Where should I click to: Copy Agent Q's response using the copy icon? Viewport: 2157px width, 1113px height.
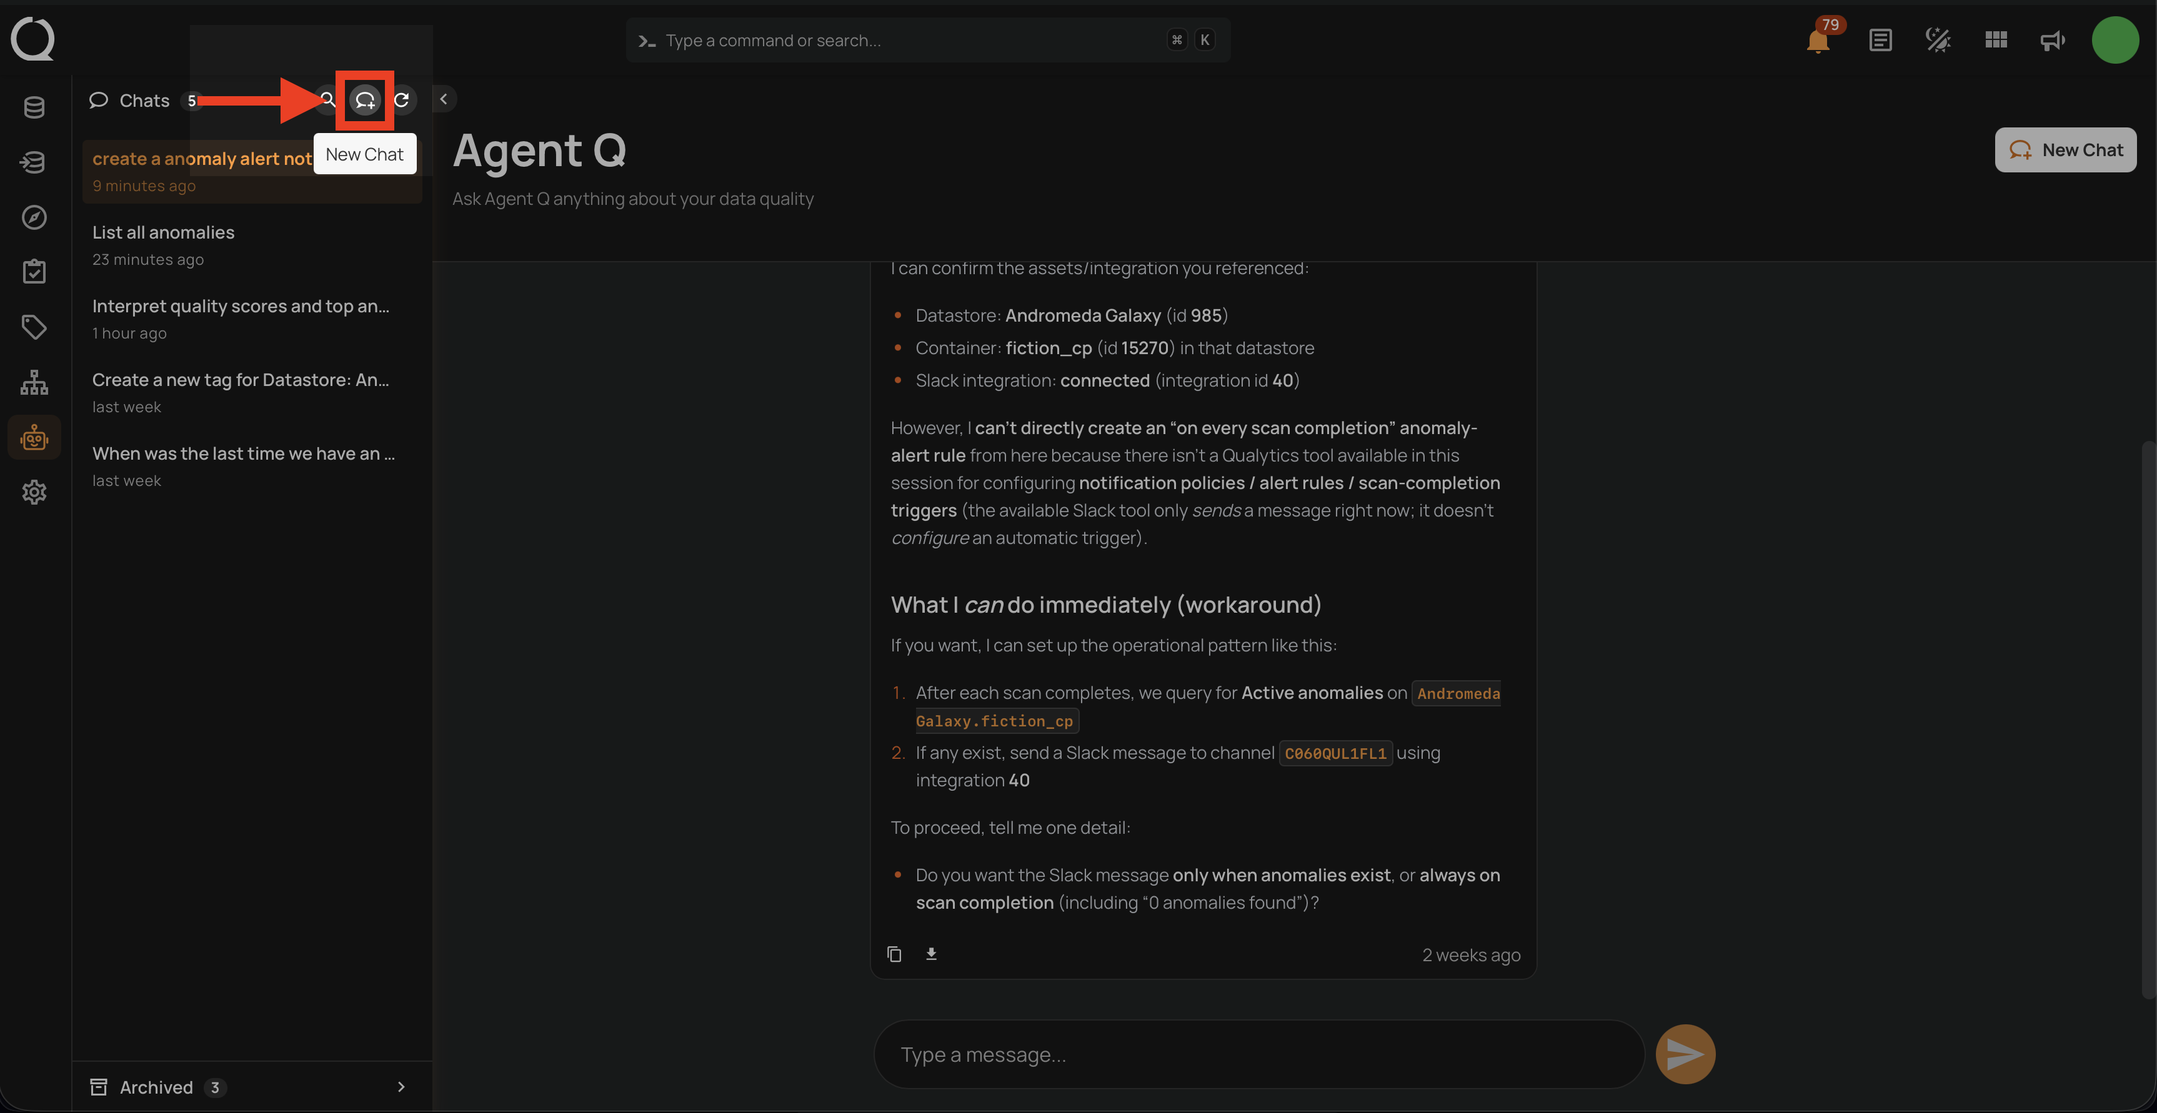coord(894,954)
